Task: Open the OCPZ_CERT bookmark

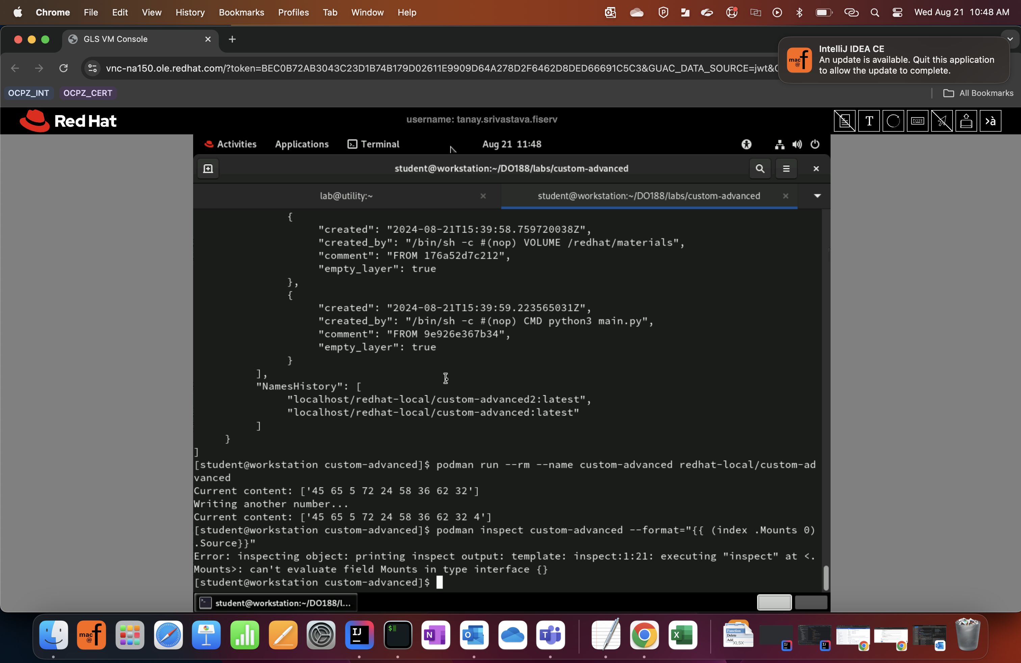Action: 87,93
